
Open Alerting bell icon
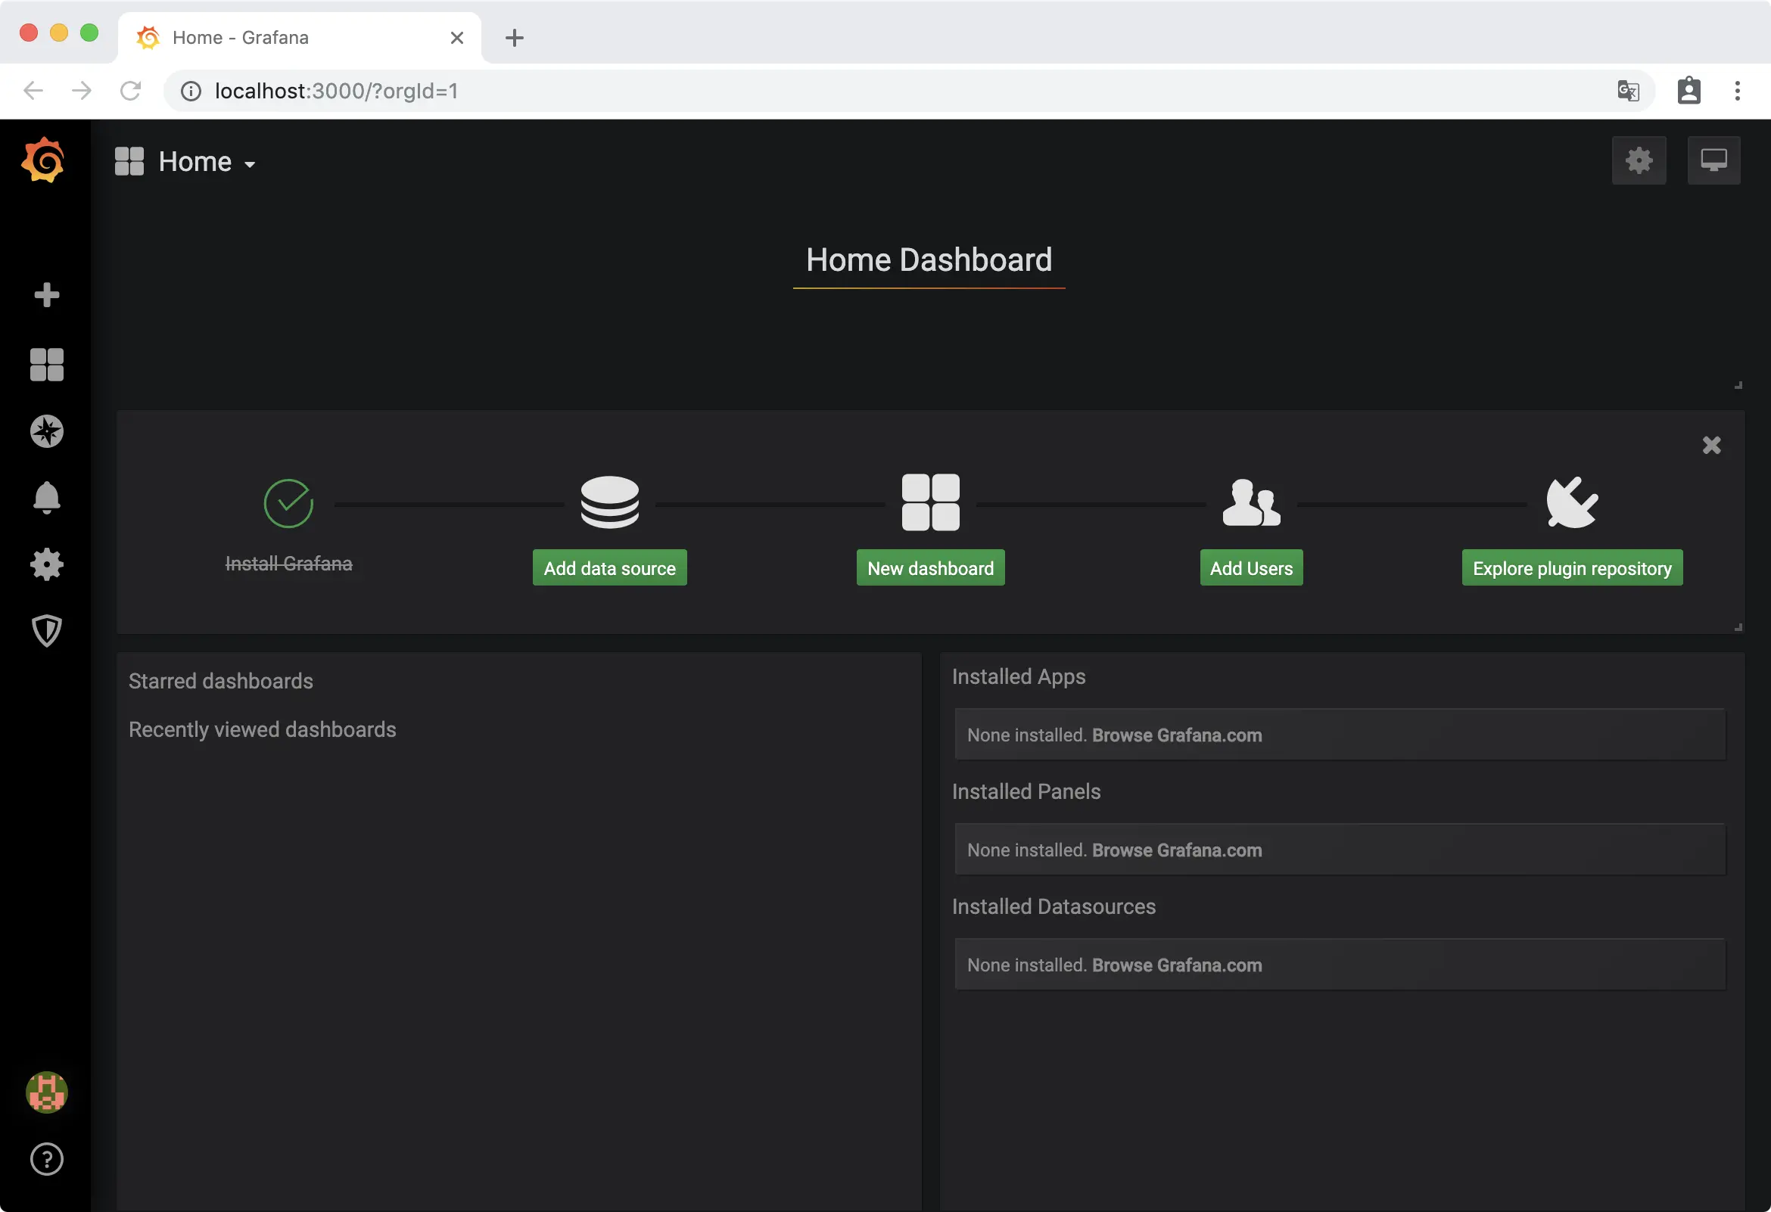point(46,499)
